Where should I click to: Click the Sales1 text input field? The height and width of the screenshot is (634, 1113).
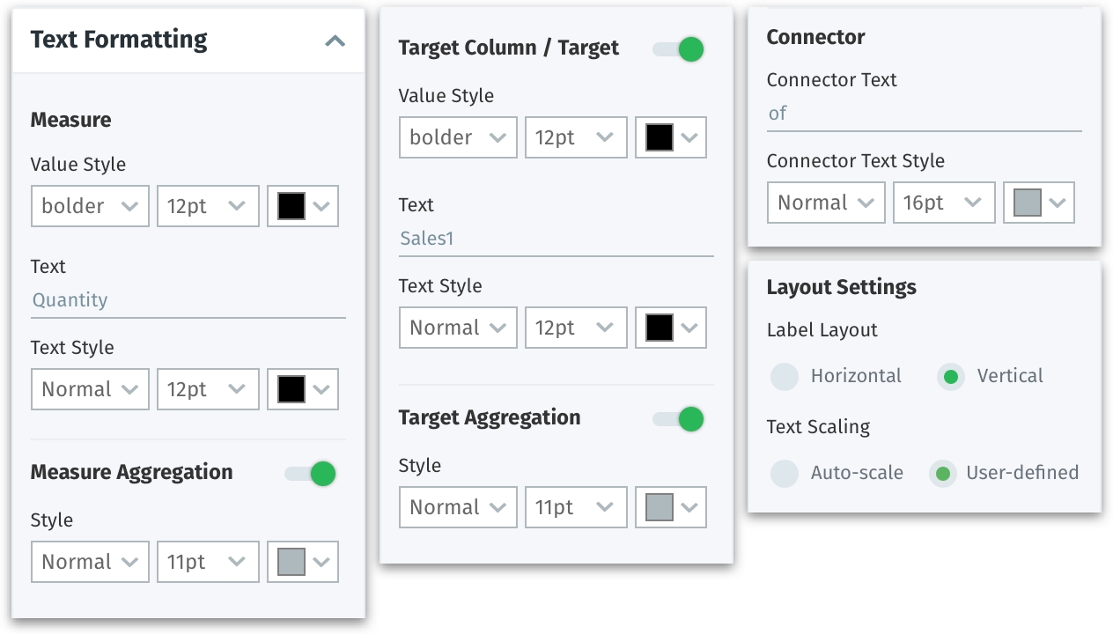[556, 239]
